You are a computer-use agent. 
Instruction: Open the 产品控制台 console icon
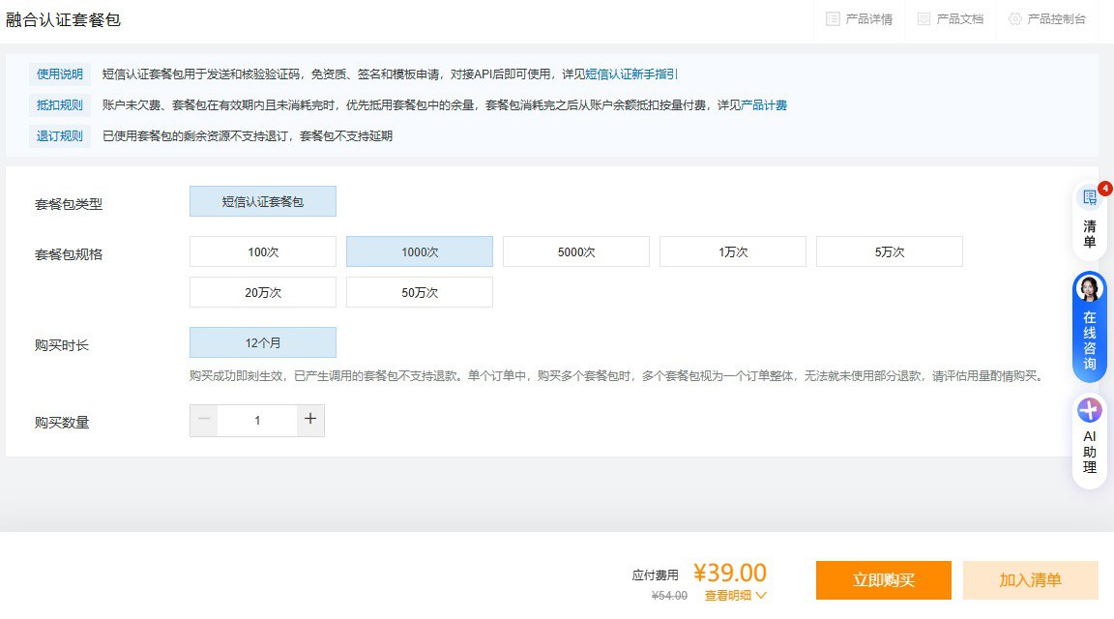coord(1014,19)
